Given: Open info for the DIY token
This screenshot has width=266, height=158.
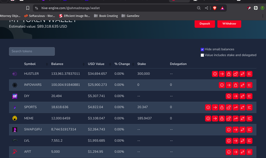Looking at the screenshot, I should coord(229,96).
